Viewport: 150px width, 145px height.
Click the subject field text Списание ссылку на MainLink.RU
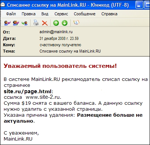[70, 51]
